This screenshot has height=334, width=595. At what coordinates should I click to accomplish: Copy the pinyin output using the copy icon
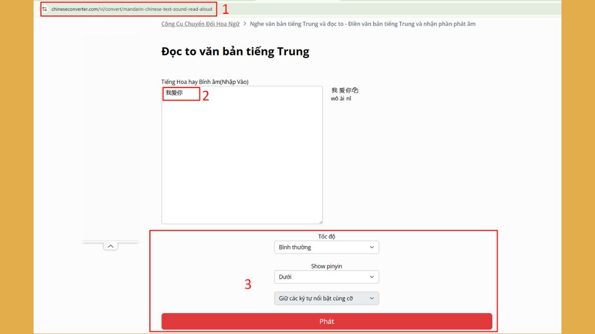[x=356, y=90]
